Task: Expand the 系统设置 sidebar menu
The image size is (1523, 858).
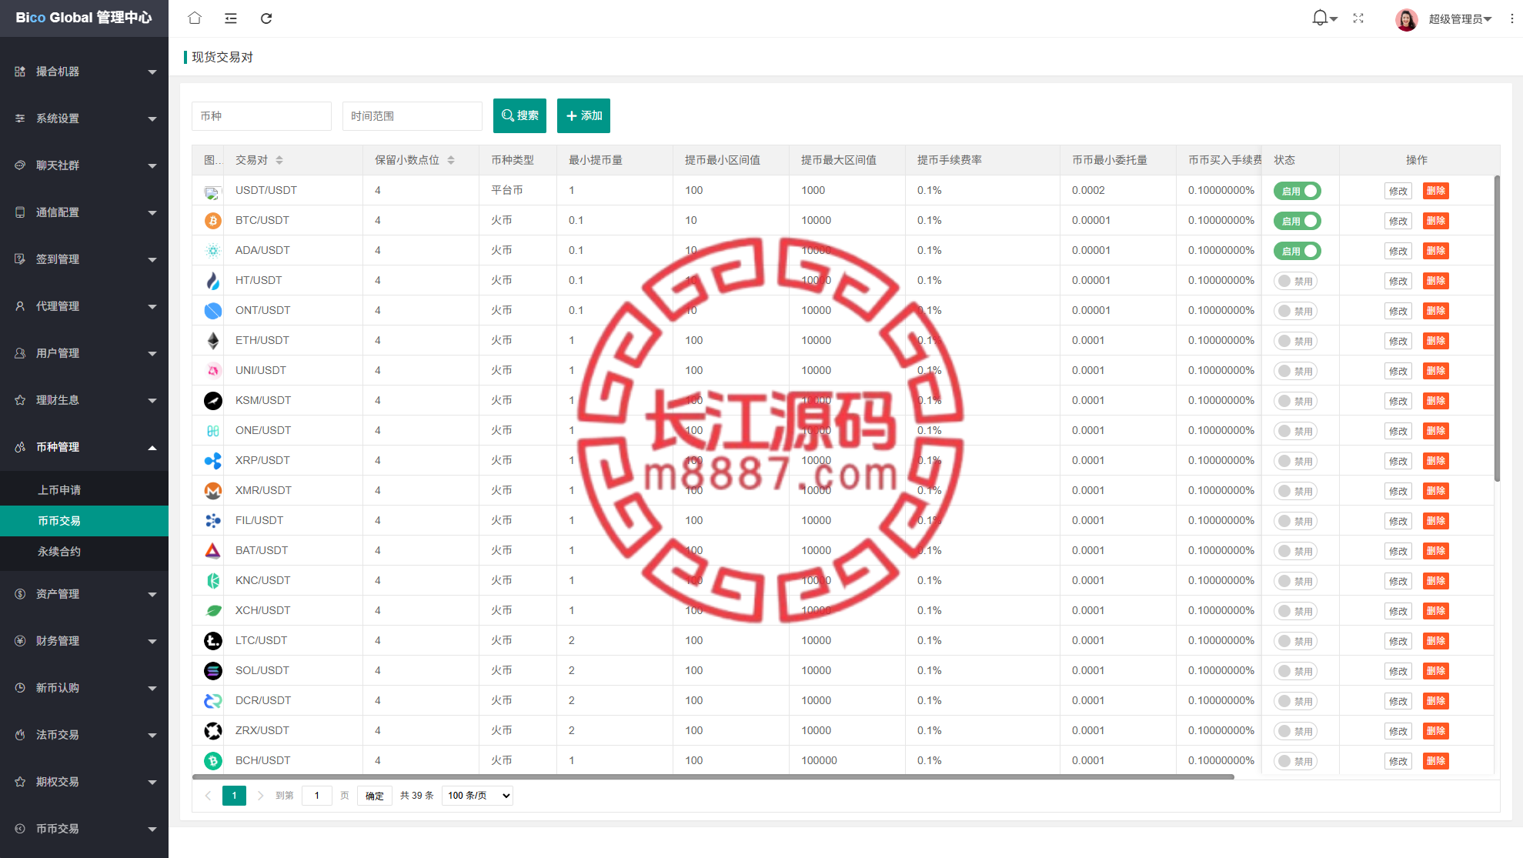Action: (x=84, y=119)
